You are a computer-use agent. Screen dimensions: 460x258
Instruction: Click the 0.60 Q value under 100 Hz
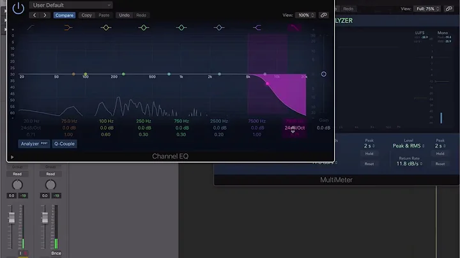click(106, 135)
